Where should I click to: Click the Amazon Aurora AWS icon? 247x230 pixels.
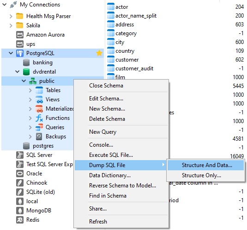(x=20, y=35)
